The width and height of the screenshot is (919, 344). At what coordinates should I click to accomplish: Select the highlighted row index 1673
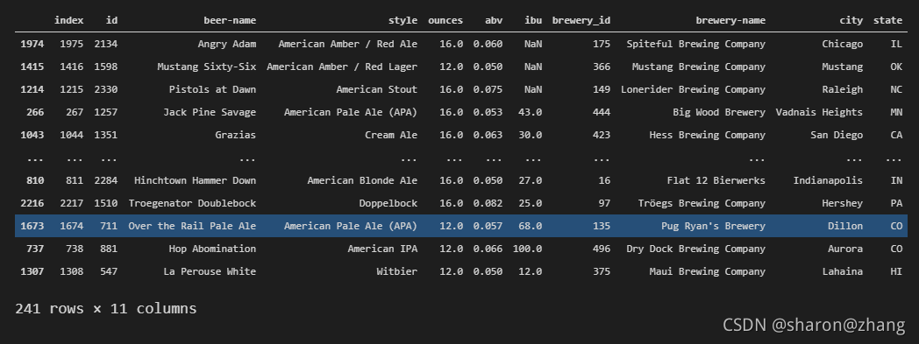click(x=32, y=226)
